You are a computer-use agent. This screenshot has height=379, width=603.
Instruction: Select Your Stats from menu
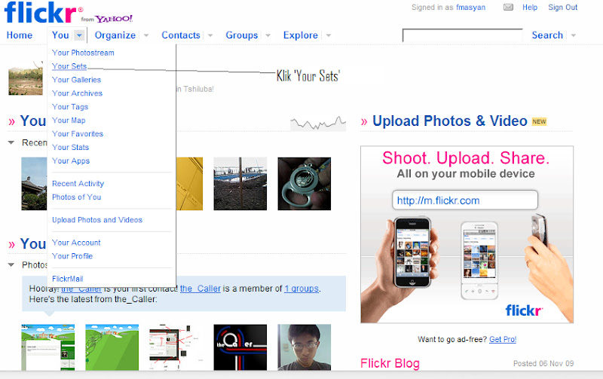click(x=70, y=147)
